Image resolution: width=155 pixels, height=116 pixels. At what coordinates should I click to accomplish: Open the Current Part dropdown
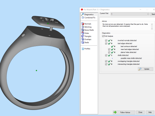pos(130,14)
